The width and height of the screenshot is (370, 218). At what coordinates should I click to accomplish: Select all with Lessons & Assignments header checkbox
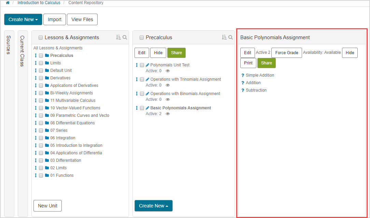pos(41,37)
